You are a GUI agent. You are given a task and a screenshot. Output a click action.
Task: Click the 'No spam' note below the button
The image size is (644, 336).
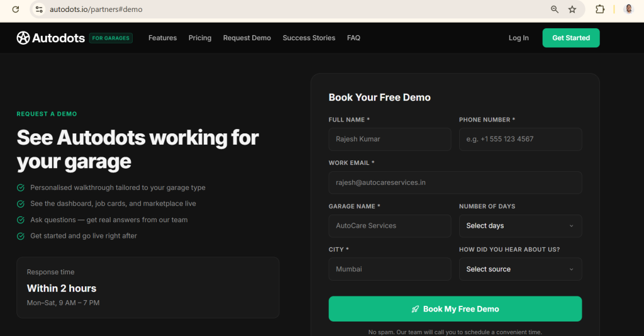pyautogui.click(x=455, y=332)
